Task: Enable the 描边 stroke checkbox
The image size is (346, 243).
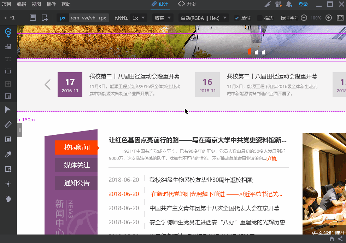Action: pos(260,18)
